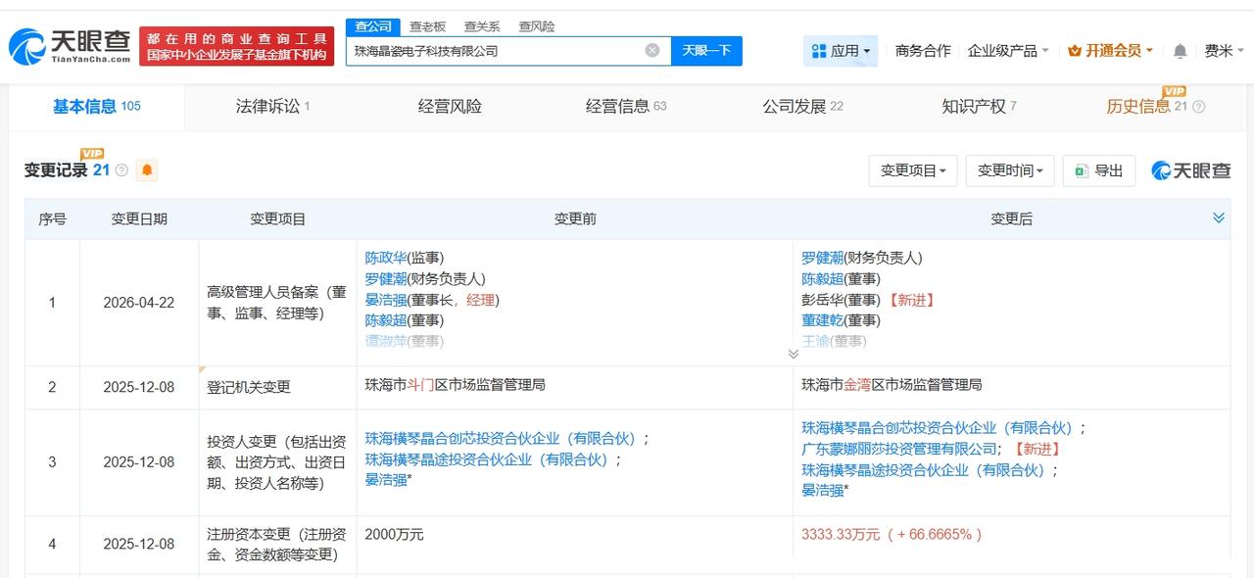Screen dimensions: 1254x578
Task: Switch to the 经营风险 tab
Action: tap(450, 107)
